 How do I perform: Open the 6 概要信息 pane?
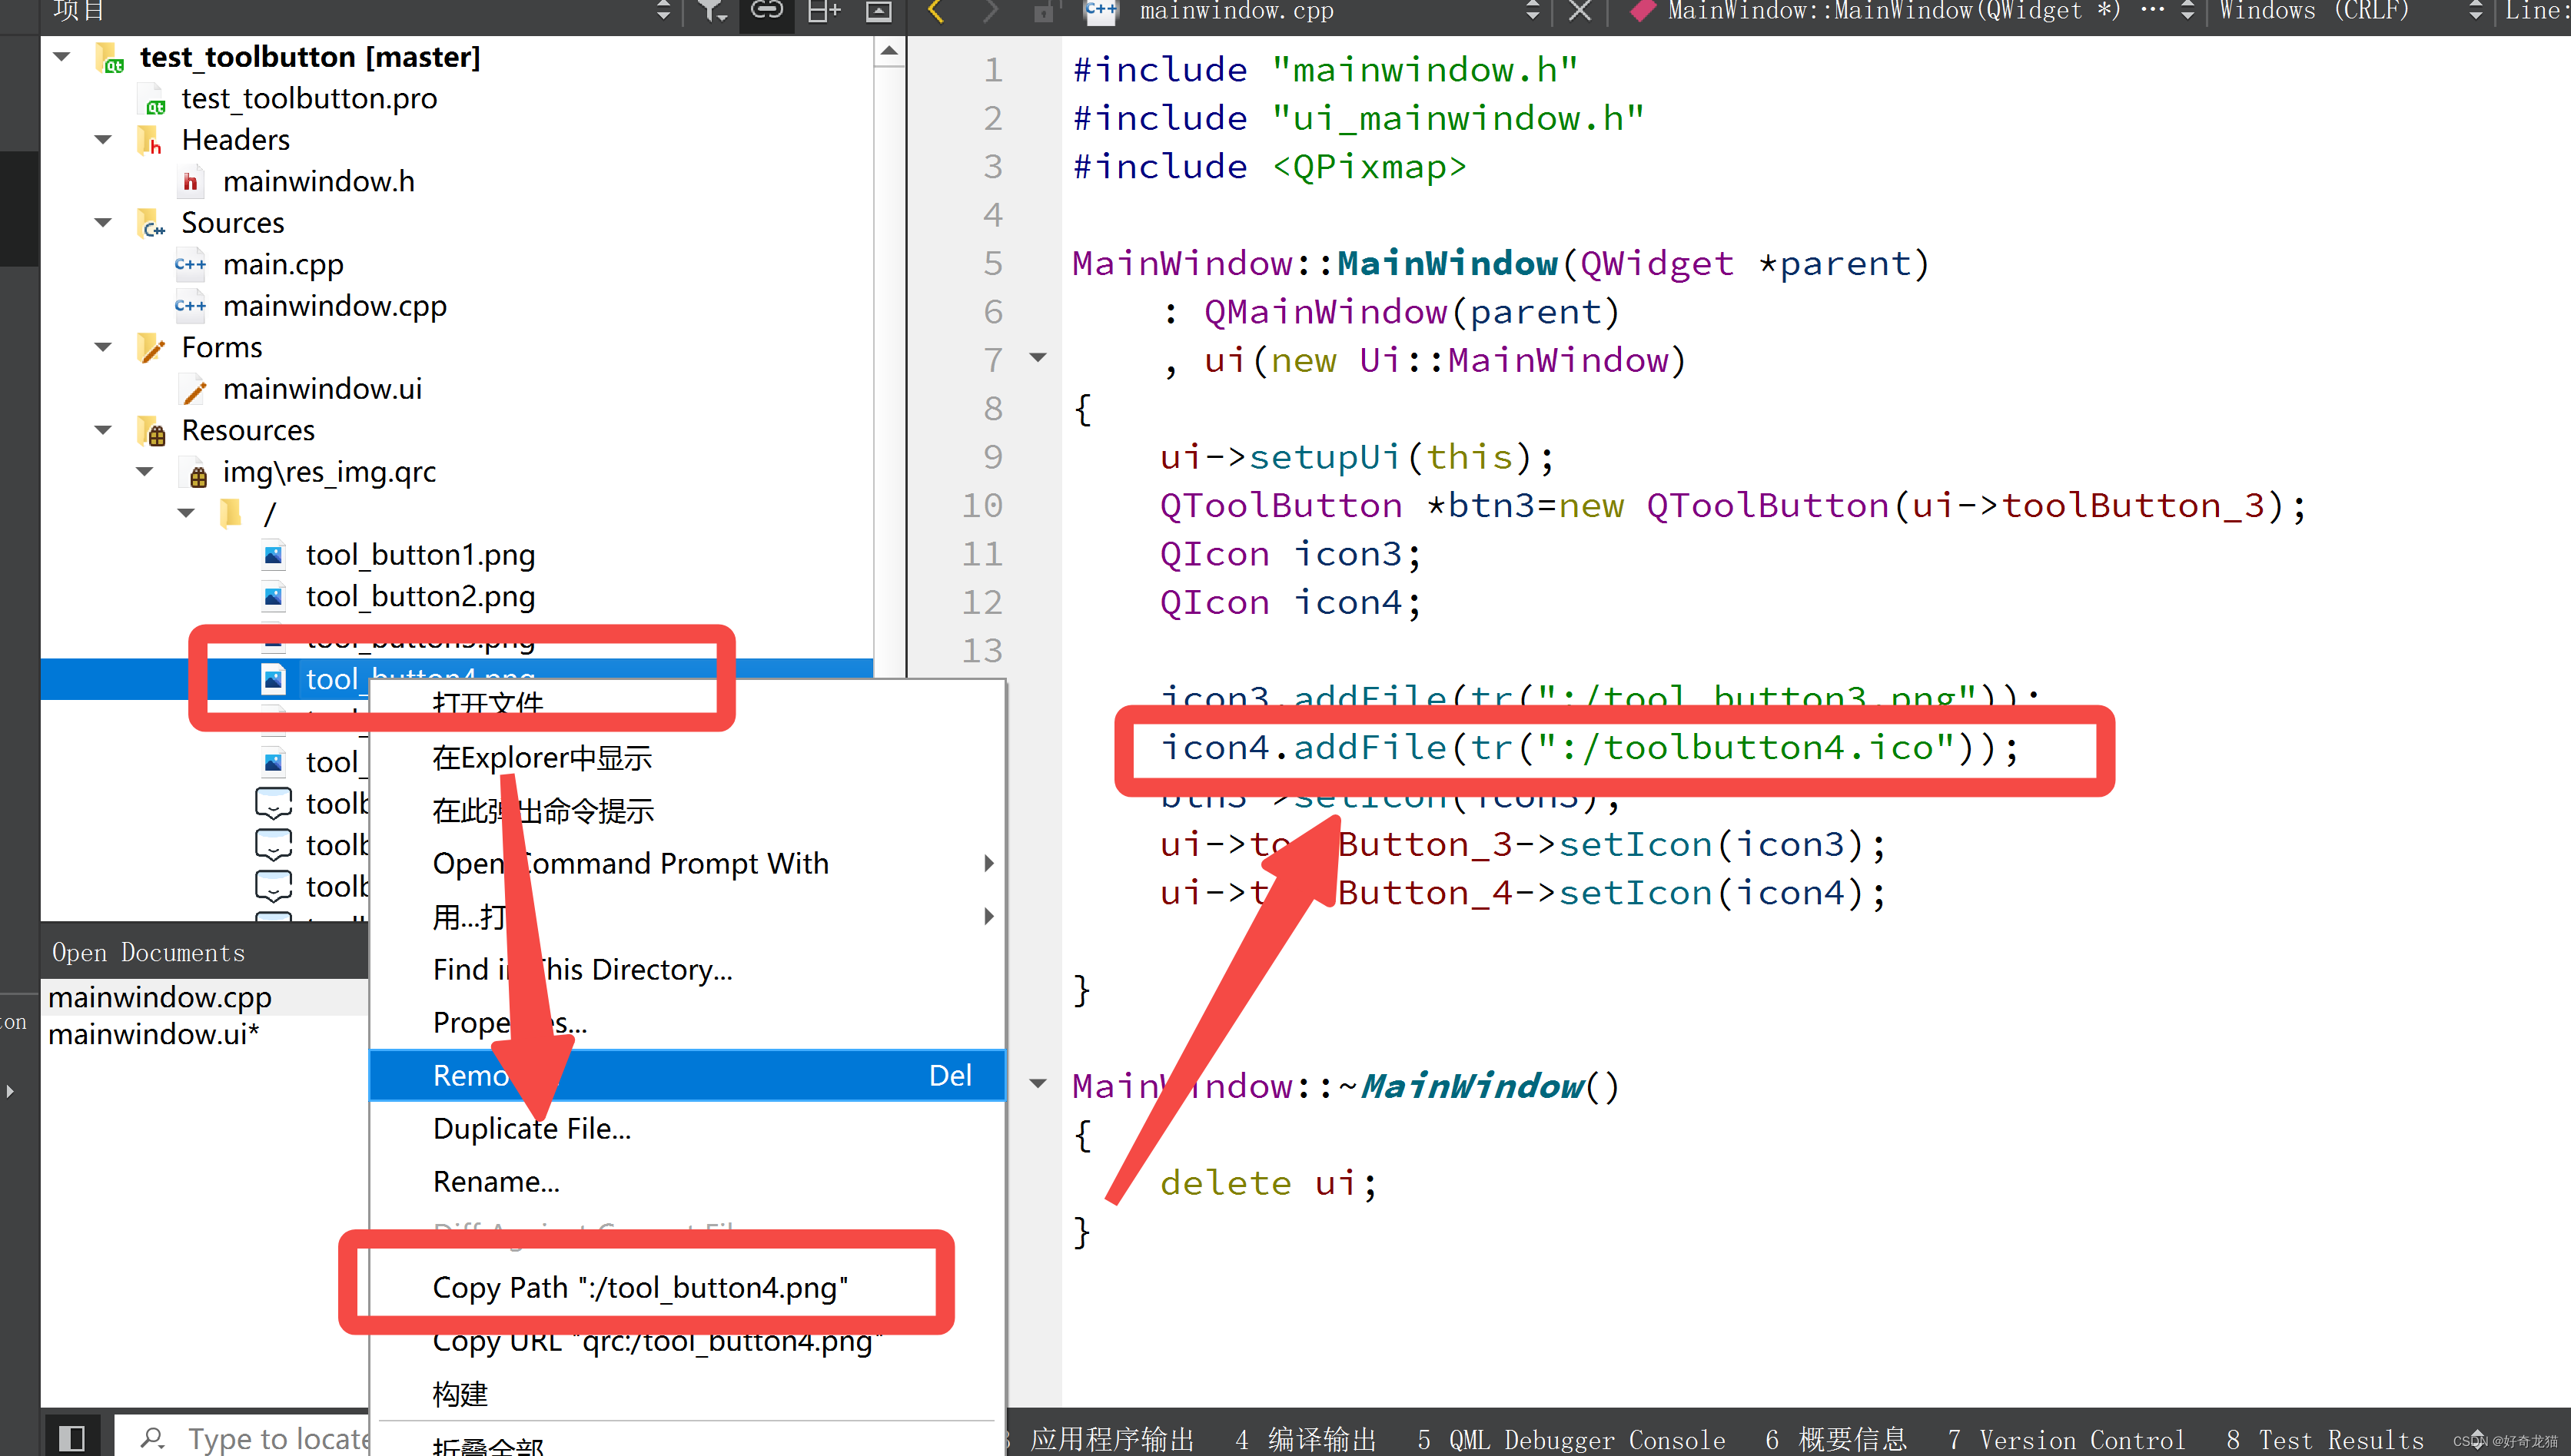coord(1835,1440)
